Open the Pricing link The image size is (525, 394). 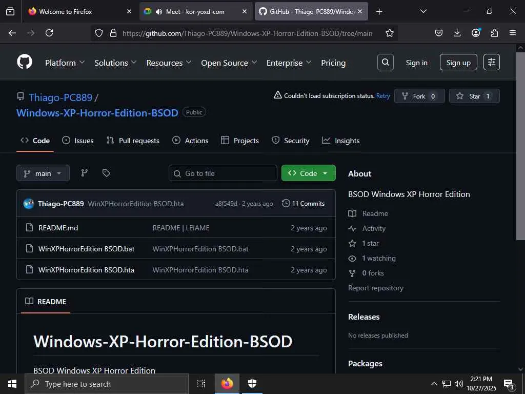tap(333, 63)
